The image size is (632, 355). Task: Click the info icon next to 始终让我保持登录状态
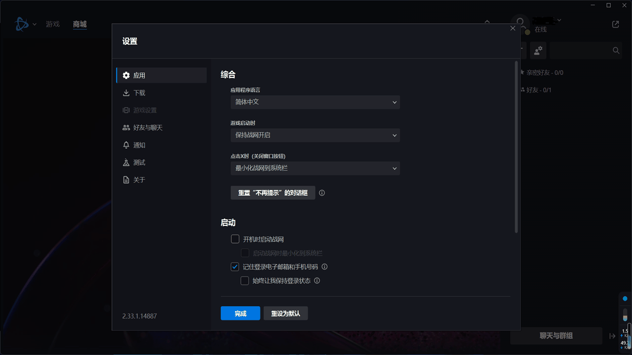click(317, 281)
